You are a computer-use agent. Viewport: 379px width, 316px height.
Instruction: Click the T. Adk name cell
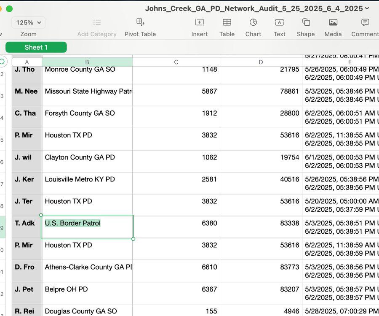pyautogui.click(x=27, y=227)
